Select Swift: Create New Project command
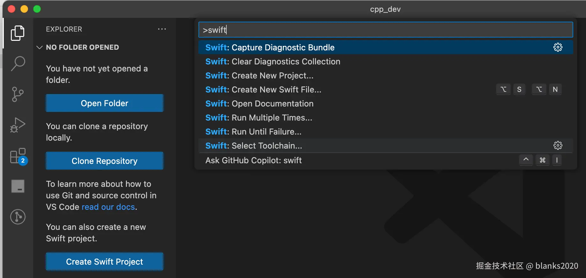 pyautogui.click(x=259, y=76)
